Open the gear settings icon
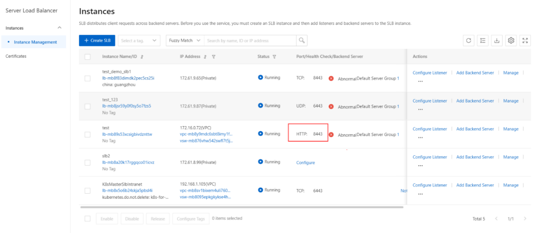The width and height of the screenshot is (537, 233). click(x=511, y=41)
